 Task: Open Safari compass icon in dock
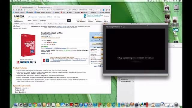(30, 105)
